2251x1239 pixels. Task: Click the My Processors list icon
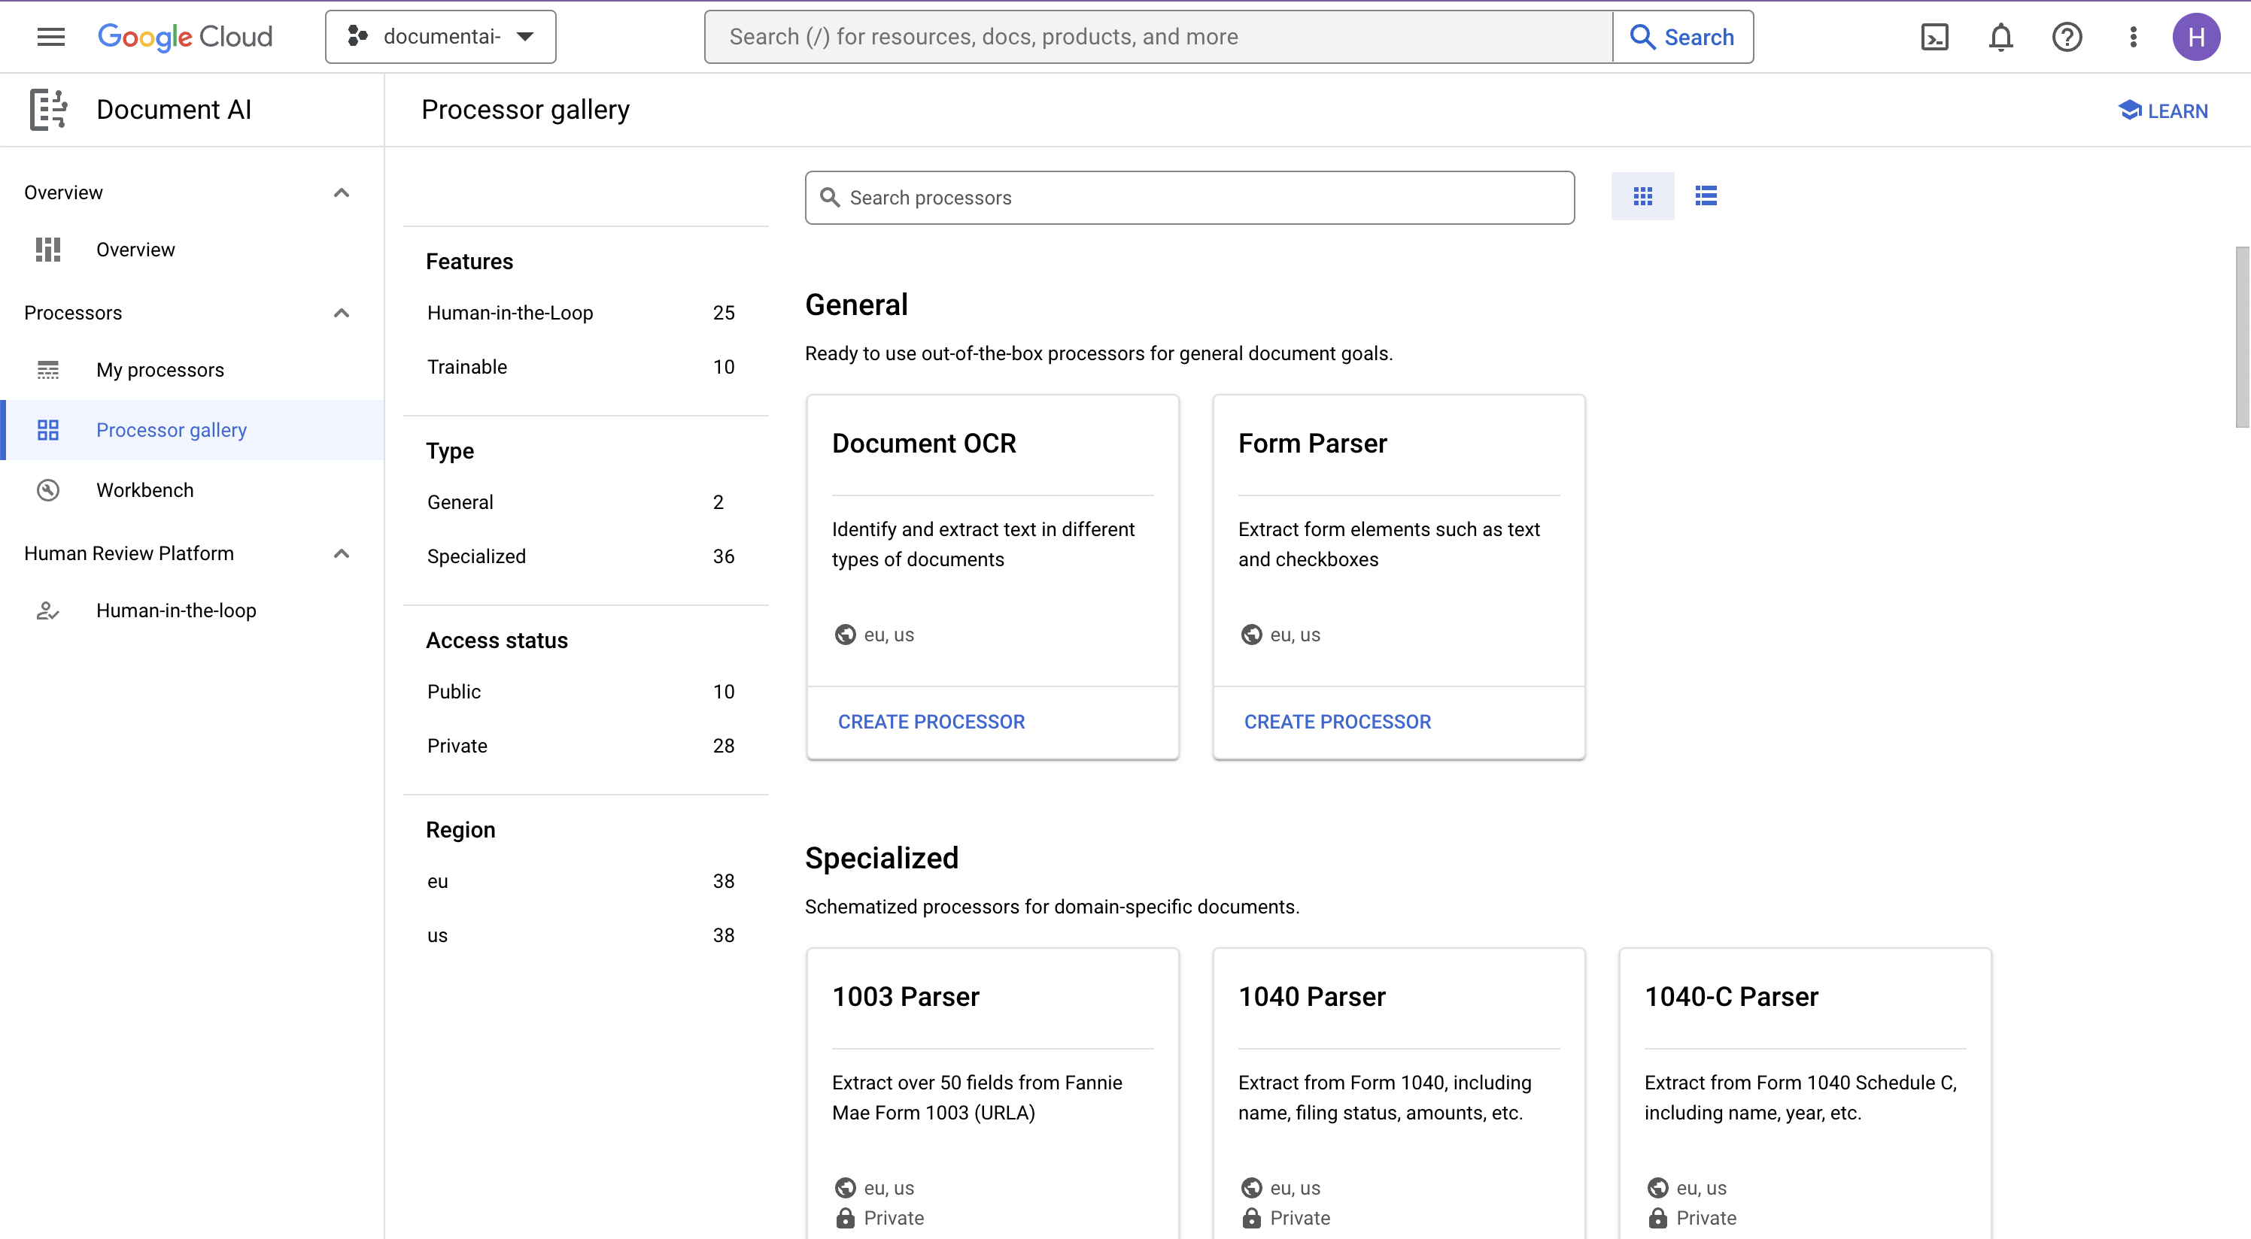47,369
